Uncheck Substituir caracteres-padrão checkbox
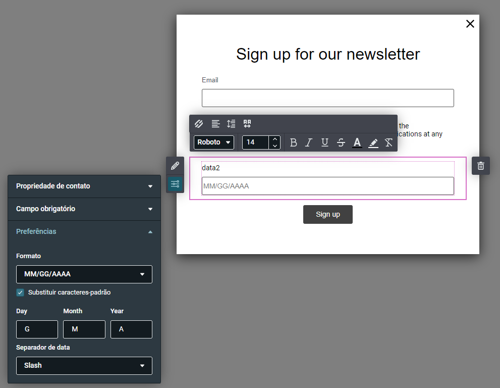Viewport: 500px width, 388px height. (x=20, y=293)
